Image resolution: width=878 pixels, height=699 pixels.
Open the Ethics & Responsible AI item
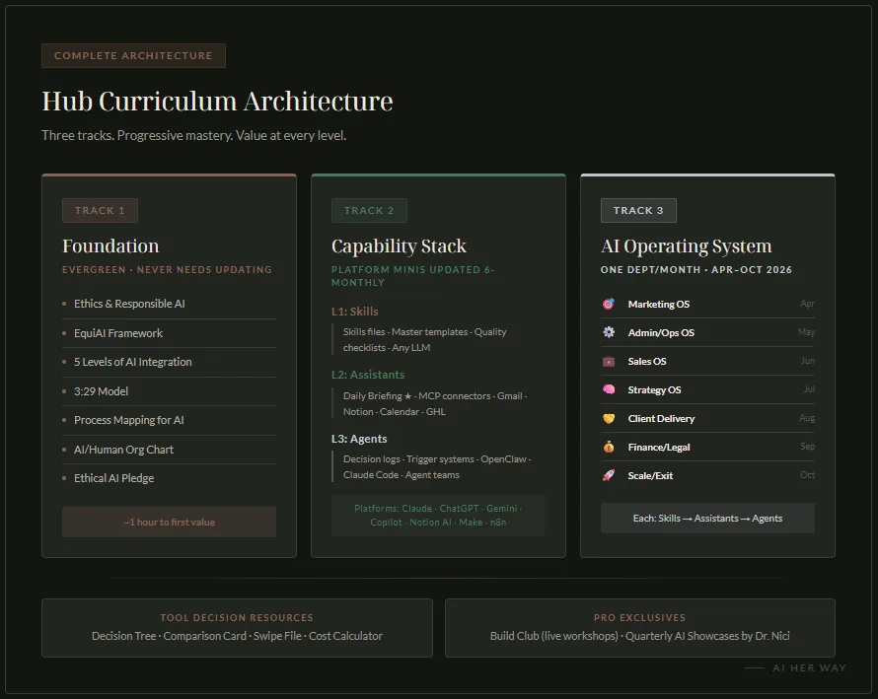click(129, 304)
